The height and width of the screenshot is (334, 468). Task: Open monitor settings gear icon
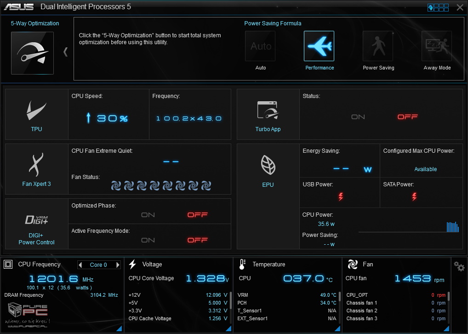coord(459,266)
